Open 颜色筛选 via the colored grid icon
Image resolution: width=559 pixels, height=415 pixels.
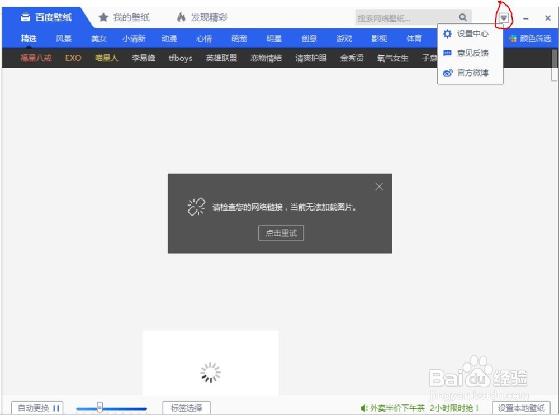(512, 38)
